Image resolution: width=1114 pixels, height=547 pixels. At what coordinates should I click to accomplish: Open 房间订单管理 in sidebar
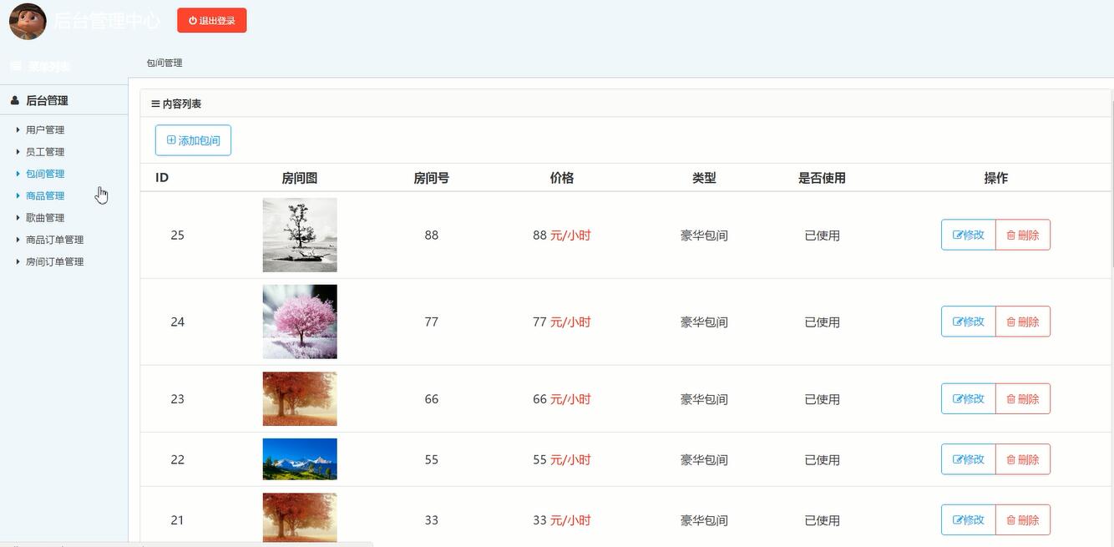pos(54,261)
